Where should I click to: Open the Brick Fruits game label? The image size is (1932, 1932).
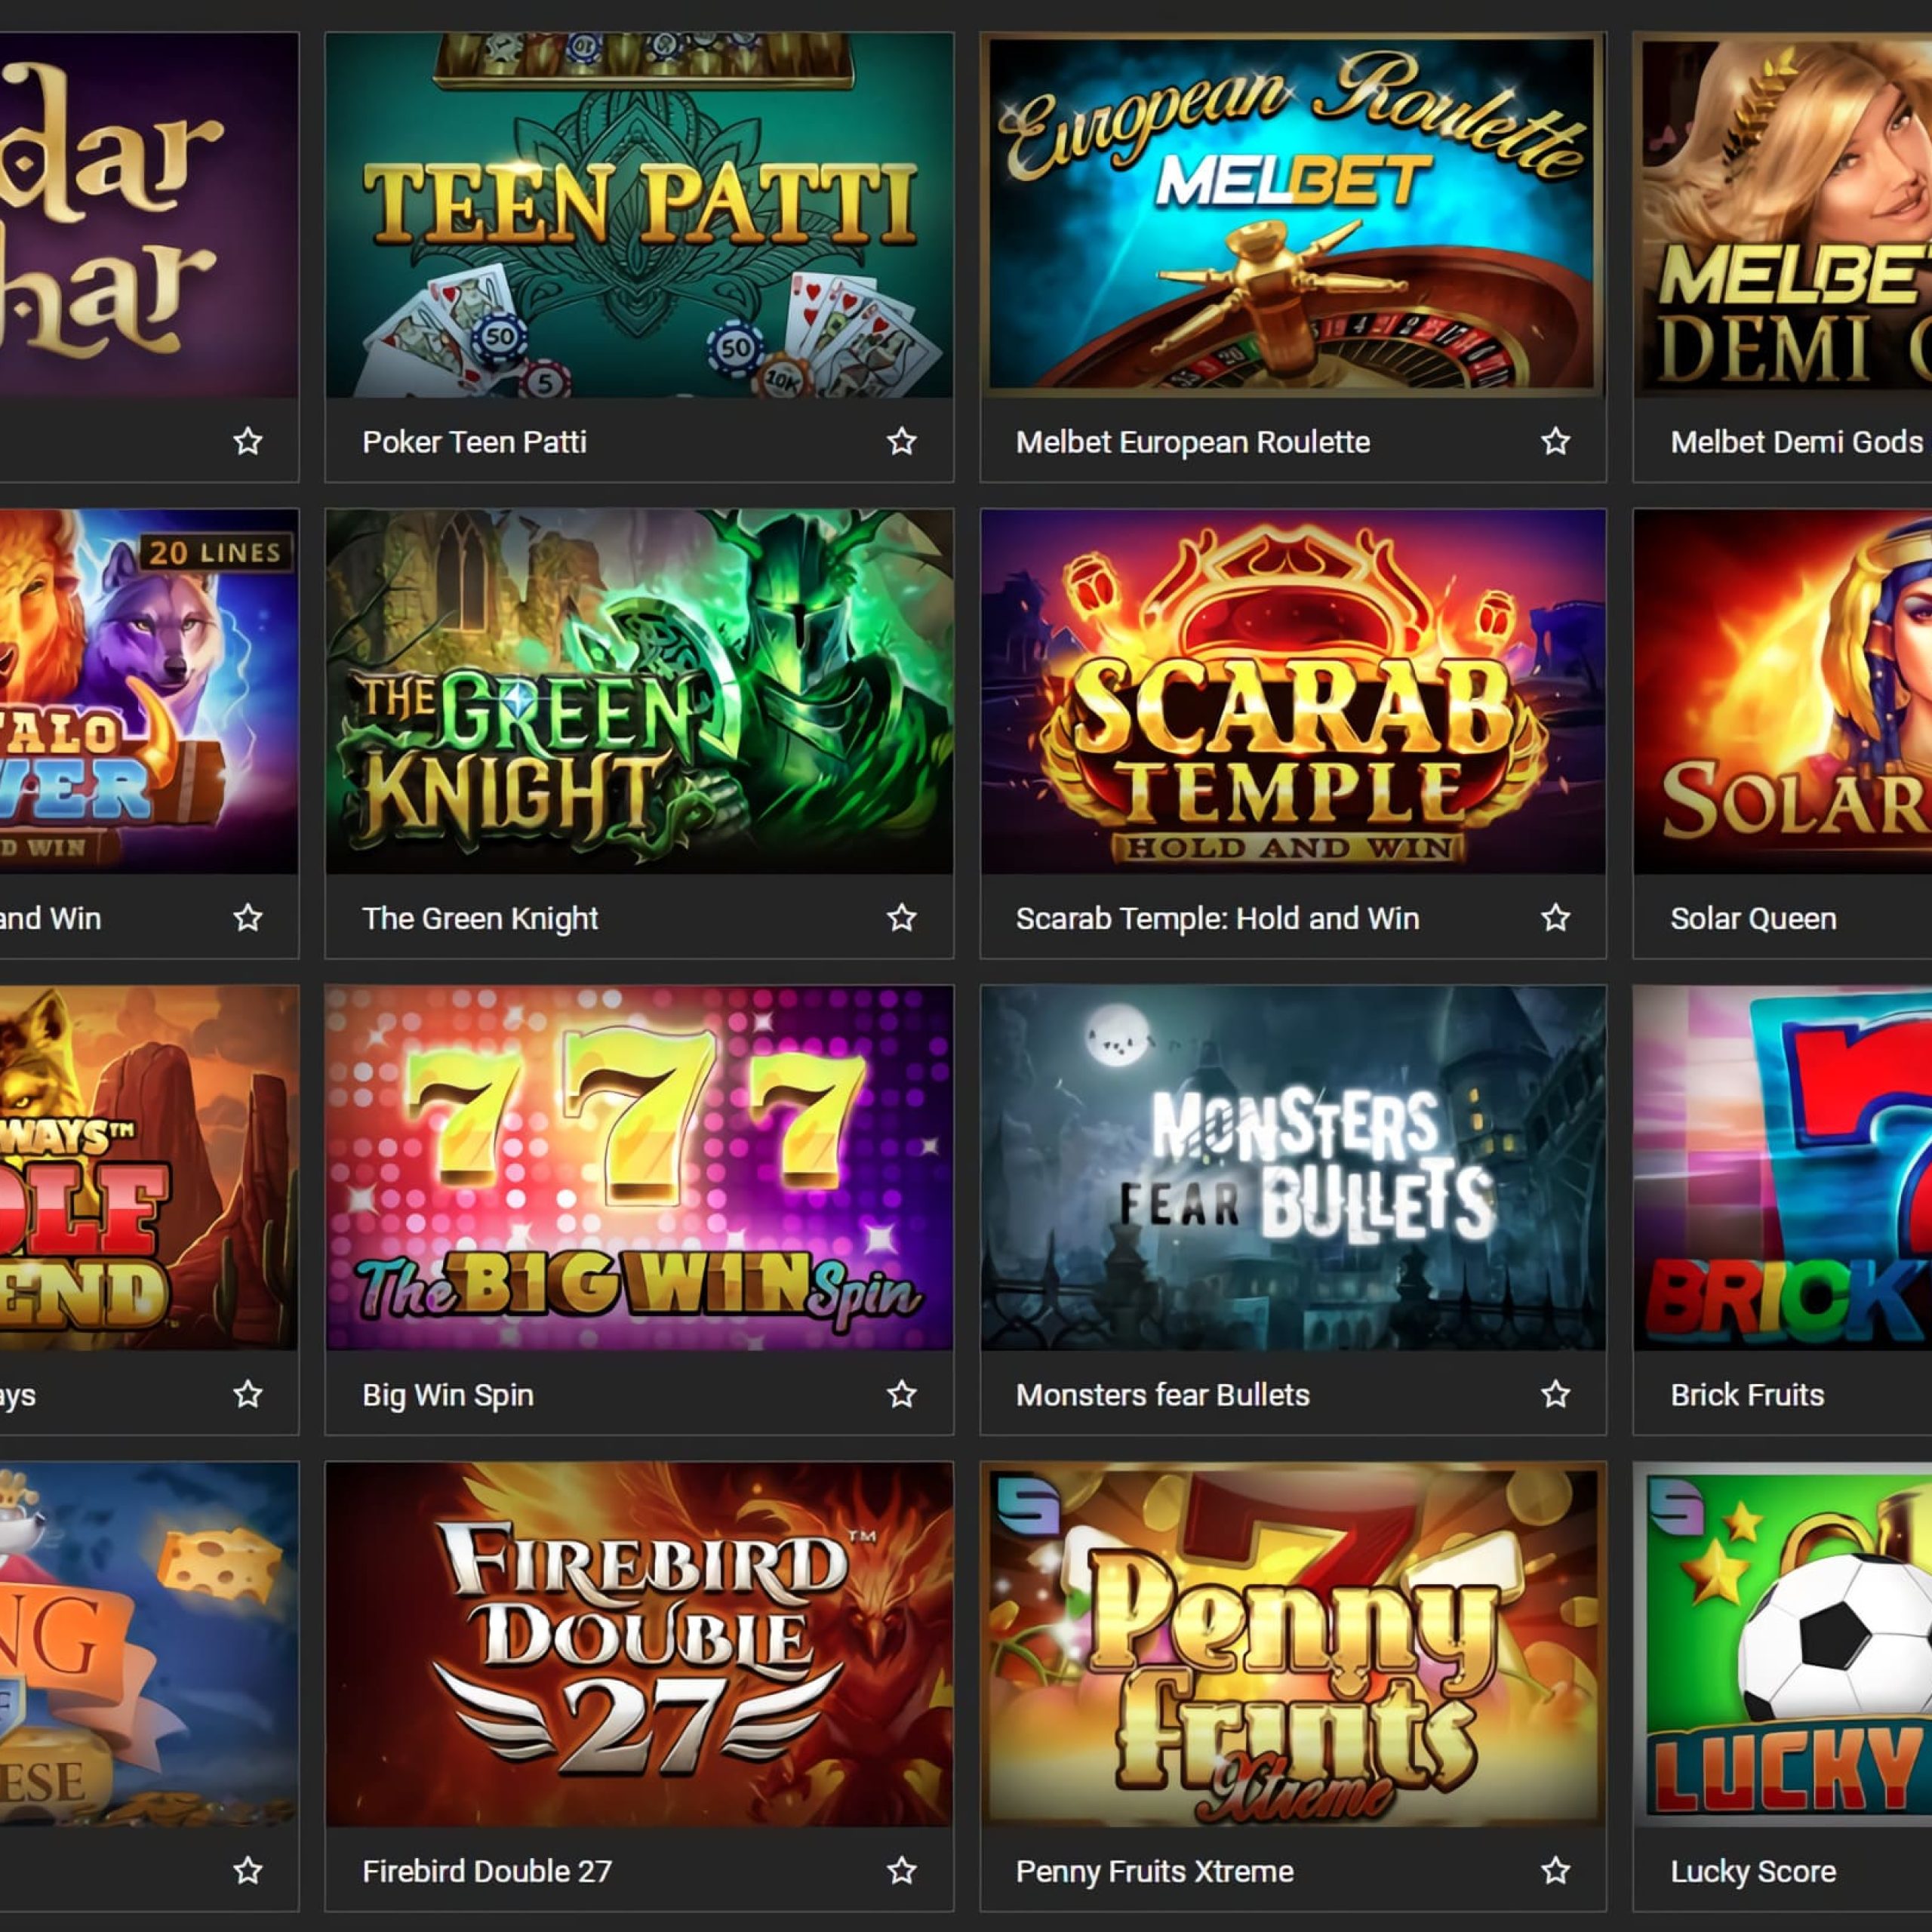coord(1747,1394)
